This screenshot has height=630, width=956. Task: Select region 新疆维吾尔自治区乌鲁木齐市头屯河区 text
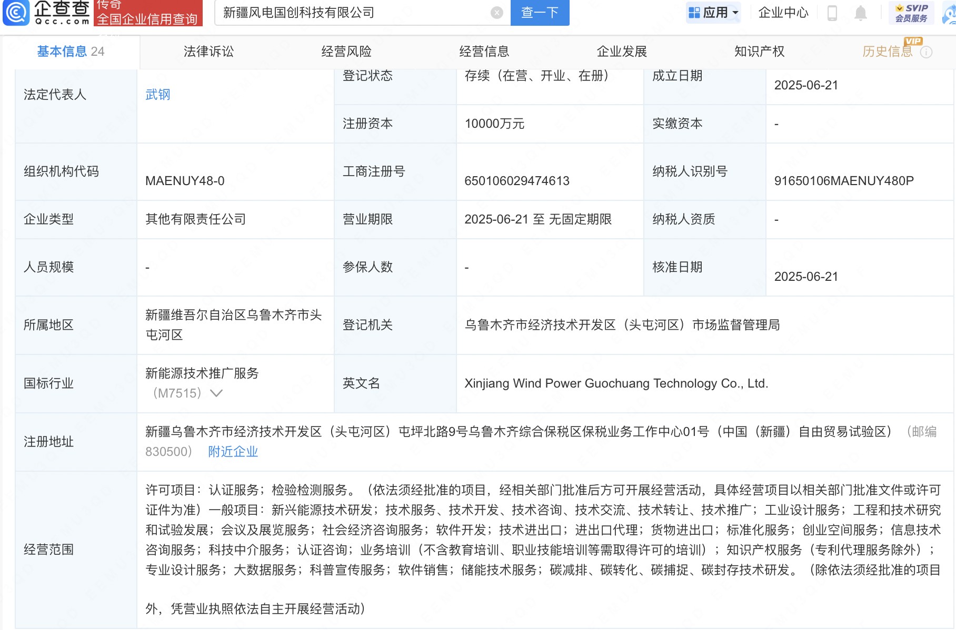[234, 325]
